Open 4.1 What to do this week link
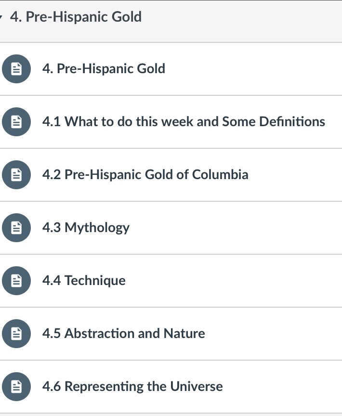Screen dimensions: 342x416 (x=184, y=122)
